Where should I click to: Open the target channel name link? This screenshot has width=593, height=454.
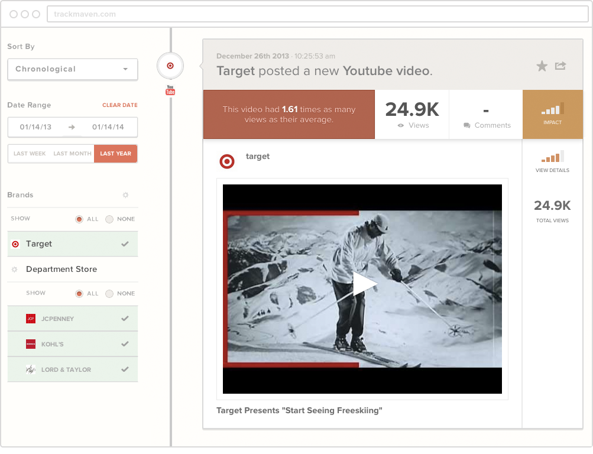point(258,157)
